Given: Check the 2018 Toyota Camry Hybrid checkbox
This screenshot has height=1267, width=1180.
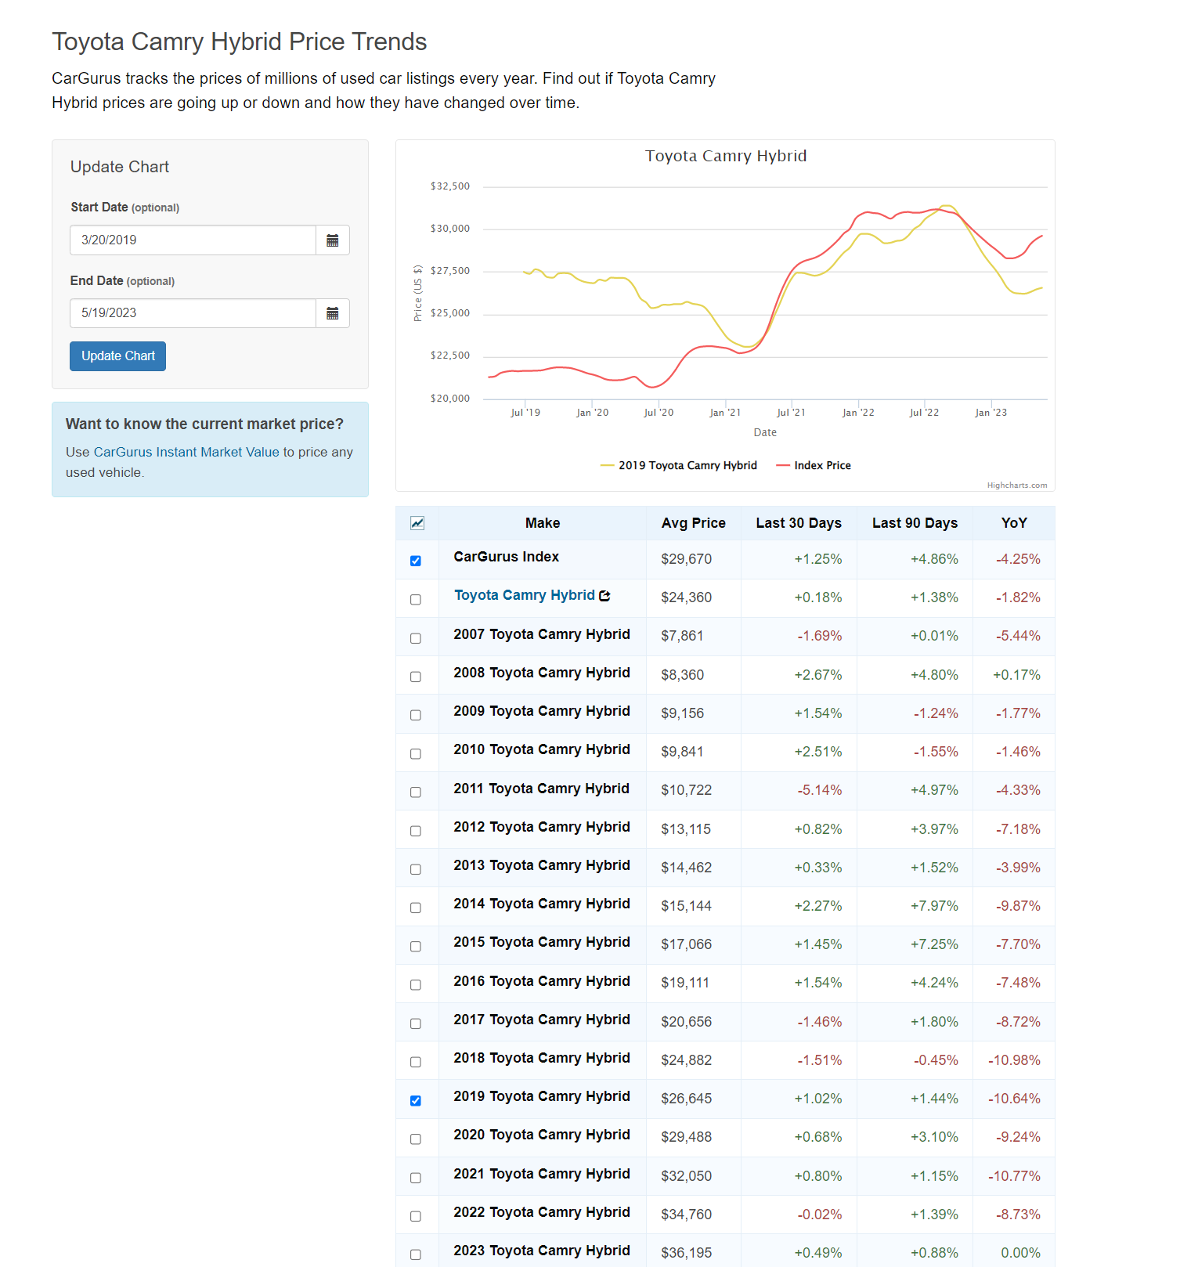Looking at the screenshot, I should pyautogui.click(x=416, y=1062).
